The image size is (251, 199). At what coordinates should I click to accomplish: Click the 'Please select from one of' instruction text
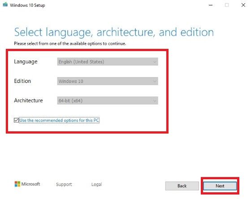tap(70, 43)
